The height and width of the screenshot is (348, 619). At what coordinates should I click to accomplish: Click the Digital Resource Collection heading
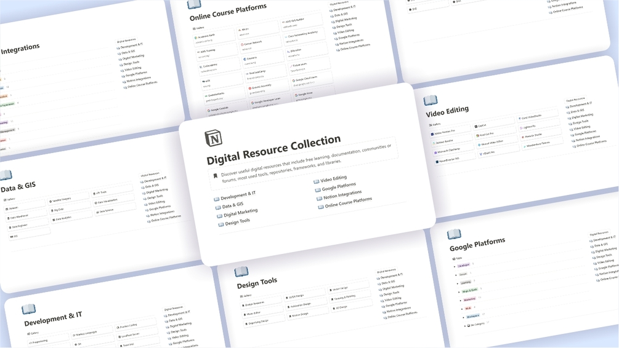[x=273, y=149]
